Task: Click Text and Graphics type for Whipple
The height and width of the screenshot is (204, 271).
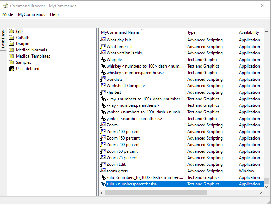Action: (x=203, y=60)
